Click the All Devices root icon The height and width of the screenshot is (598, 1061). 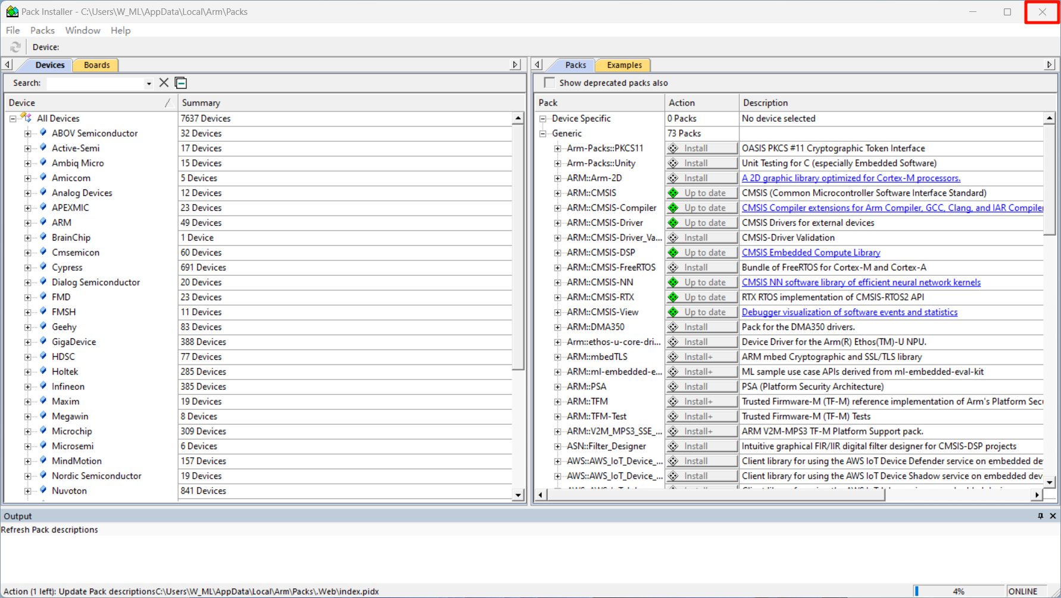point(26,117)
